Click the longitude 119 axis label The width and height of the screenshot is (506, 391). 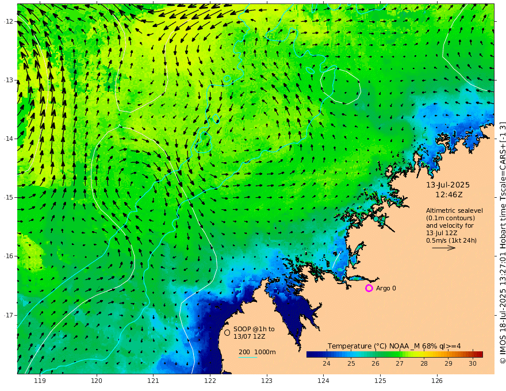40,381
